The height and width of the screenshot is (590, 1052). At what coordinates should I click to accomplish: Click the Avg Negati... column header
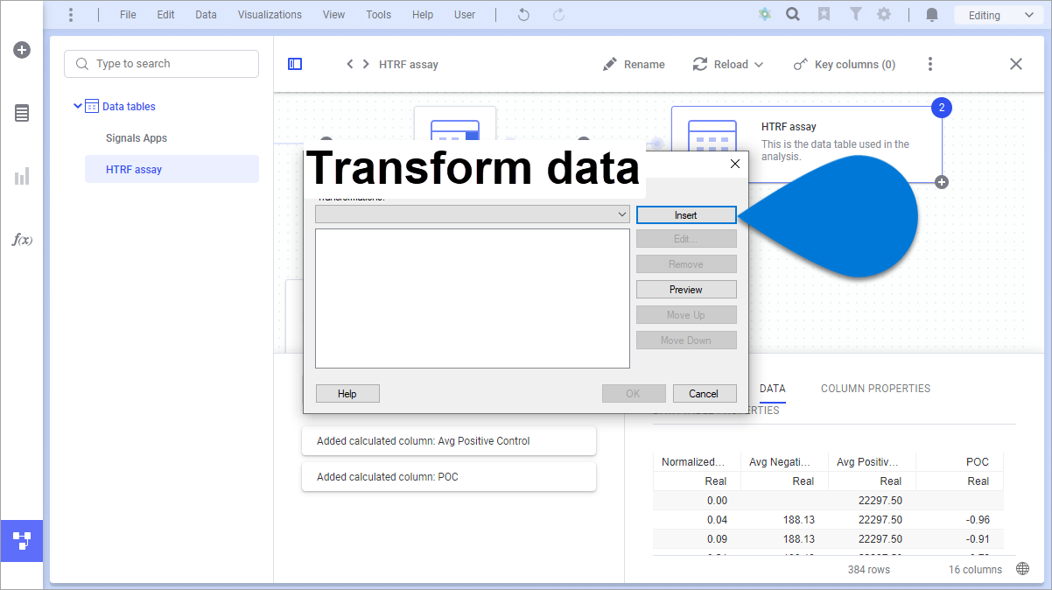click(784, 462)
